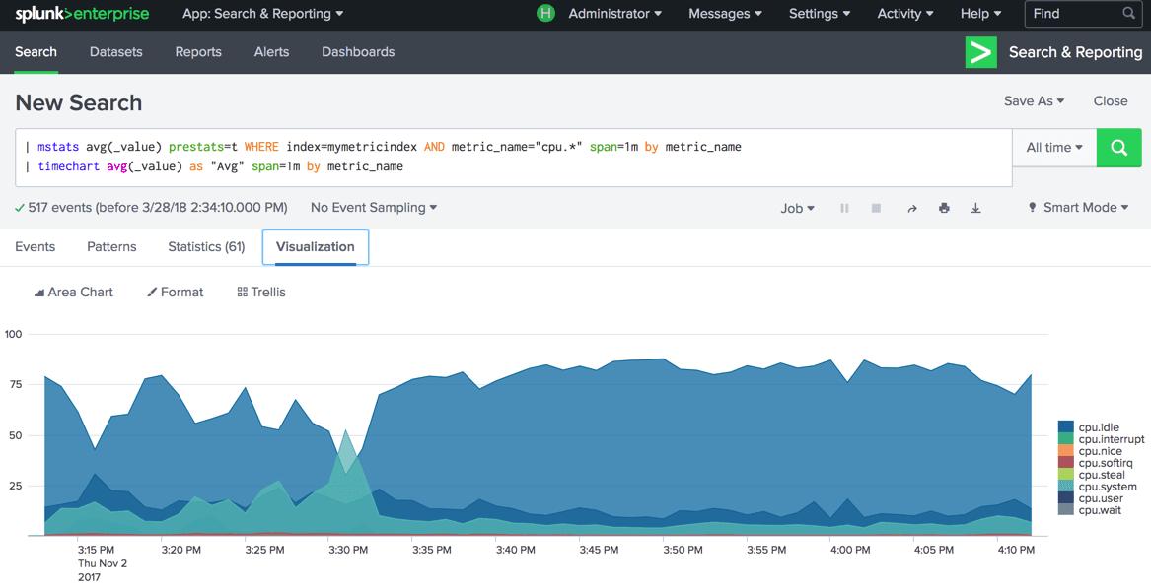Export results with download icon
This screenshot has width=1151, height=588.
coord(975,208)
